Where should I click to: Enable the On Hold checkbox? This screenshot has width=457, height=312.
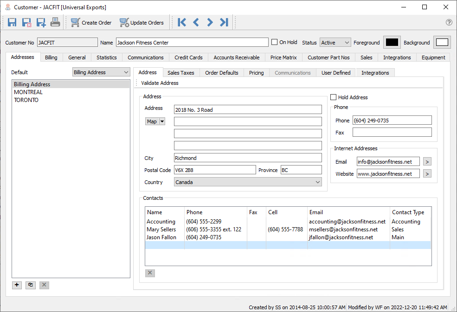(x=275, y=42)
